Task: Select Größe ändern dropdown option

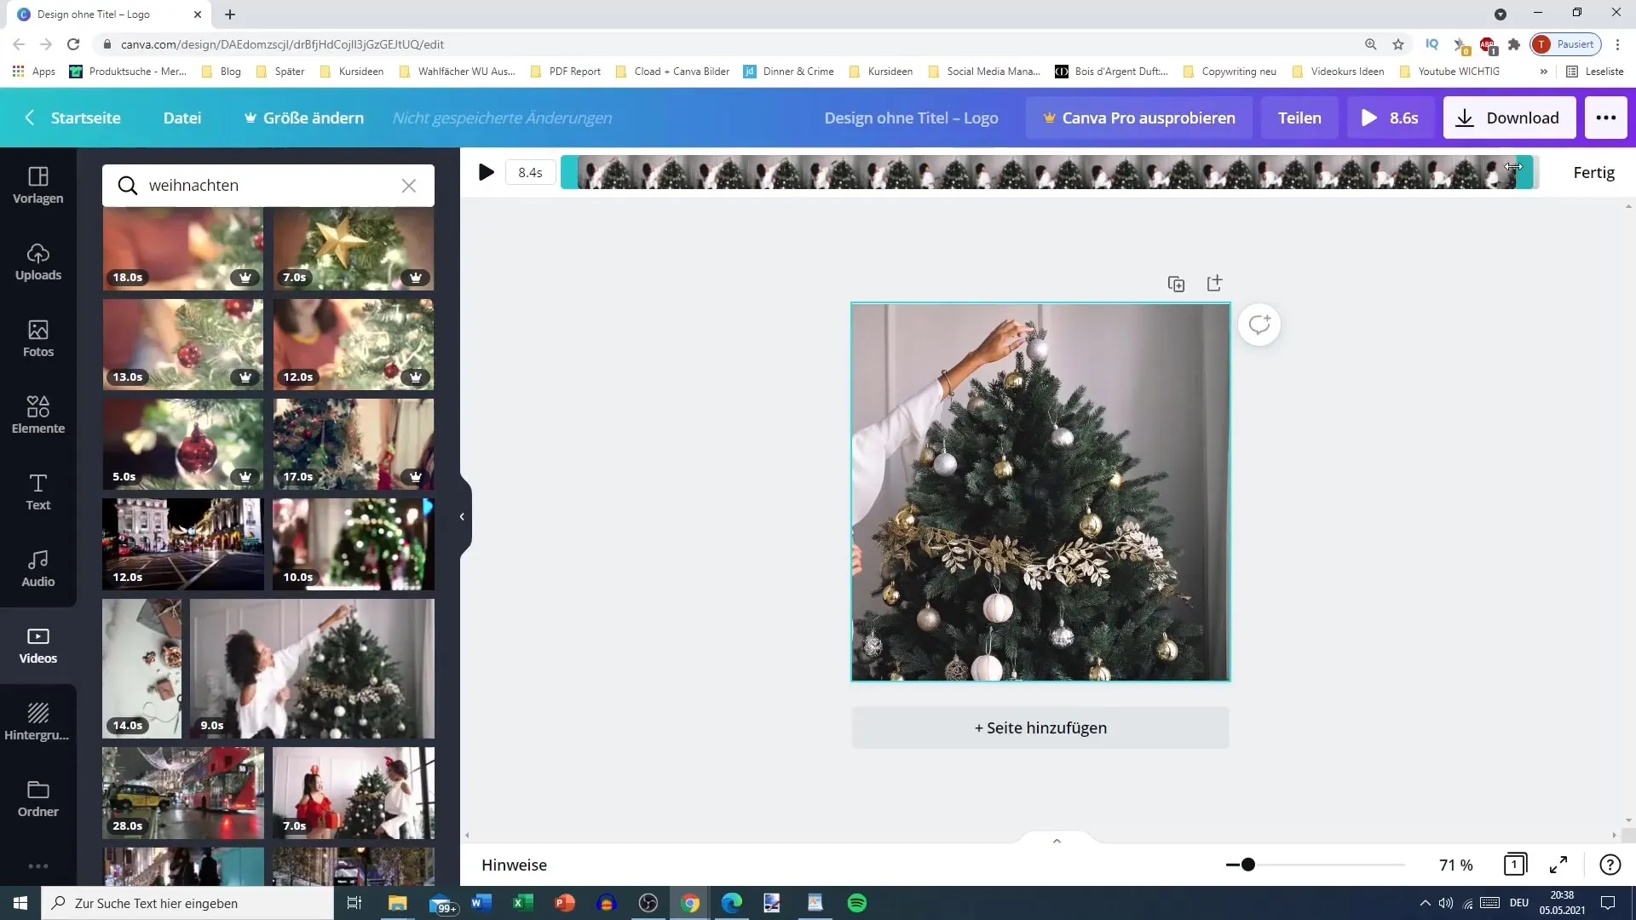Action: coord(304,118)
